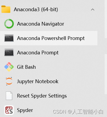Viewport: 107px width, 117px height.
Task: Click the Jupyter Notebook orange icon
Action: coord(9,81)
